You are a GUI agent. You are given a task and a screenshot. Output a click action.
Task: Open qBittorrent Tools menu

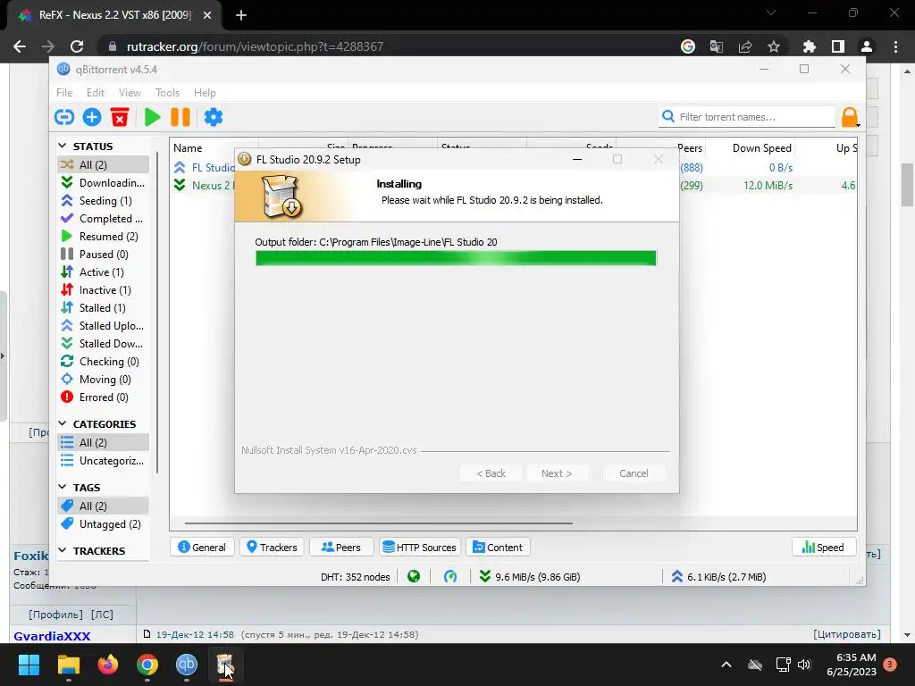(x=167, y=93)
